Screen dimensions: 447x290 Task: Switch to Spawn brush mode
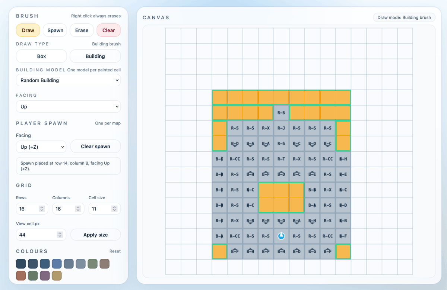coord(55,30)
